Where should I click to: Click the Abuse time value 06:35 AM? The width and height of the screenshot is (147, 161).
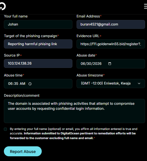17,84
